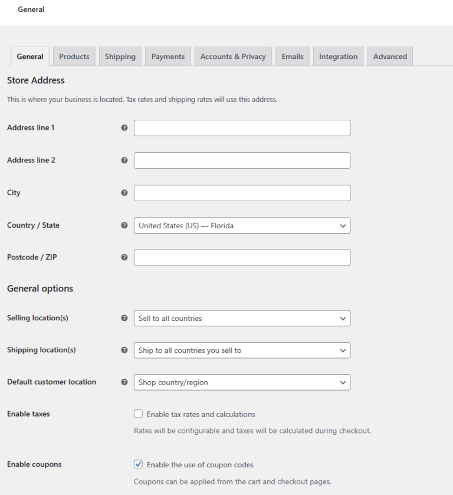Open the help tooltip for City
This screenshot has width=453, height=495.
tap(124, 192)
